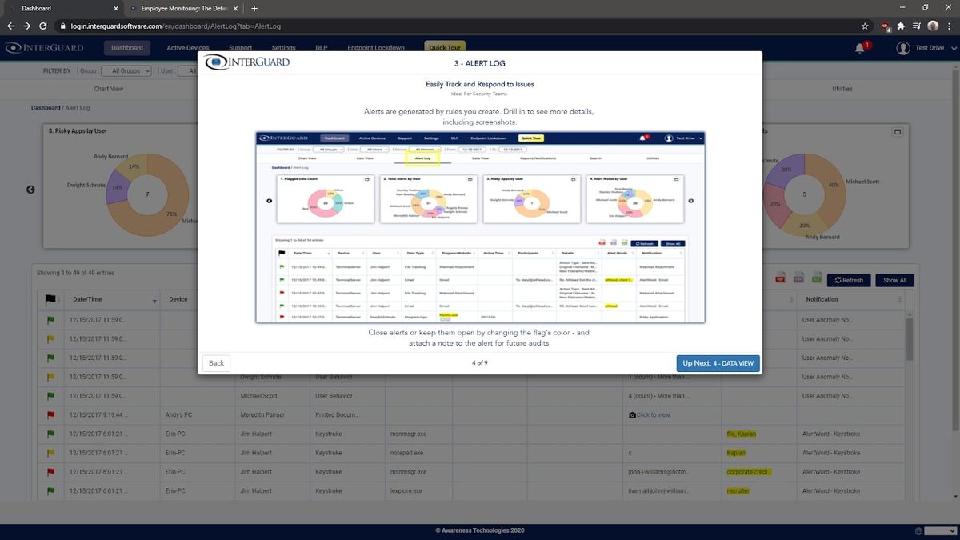960x540 pixels.
Task: Sort the Date/Time column using its arrow
Action: 154,302
